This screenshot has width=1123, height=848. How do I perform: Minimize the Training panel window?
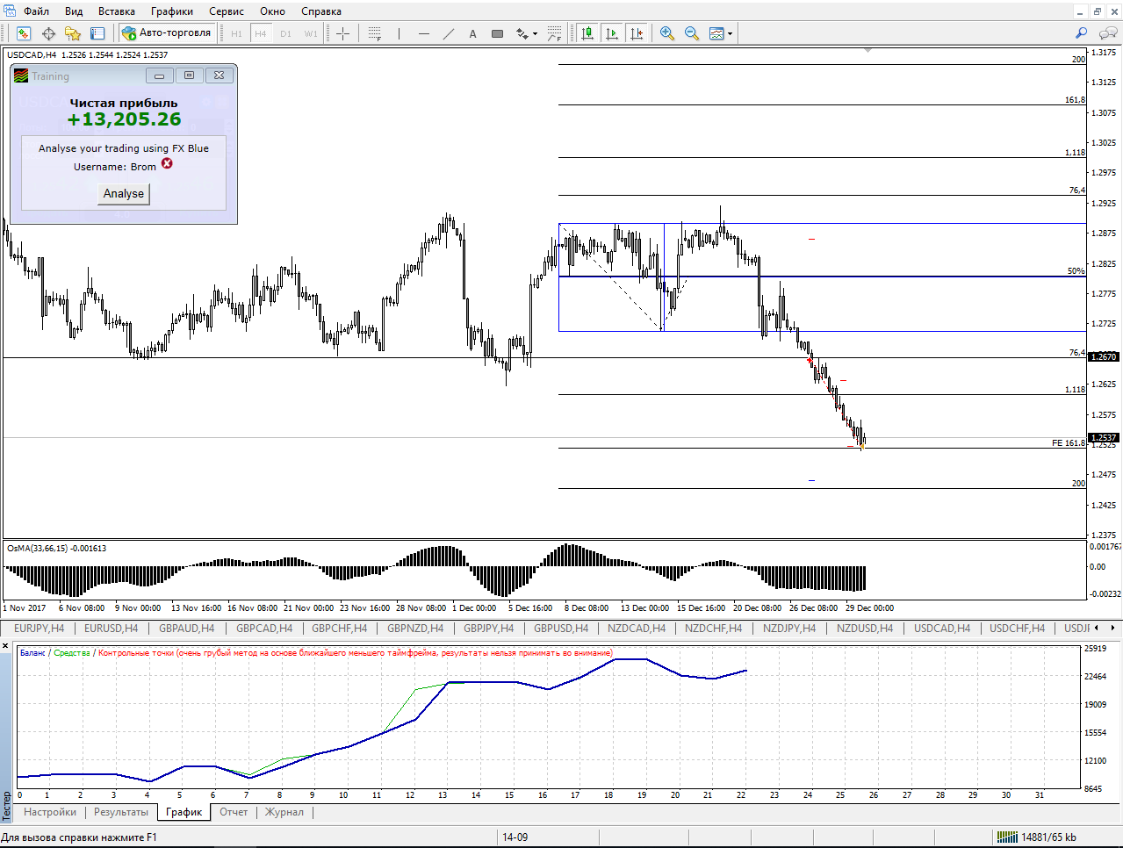[159, 75]
